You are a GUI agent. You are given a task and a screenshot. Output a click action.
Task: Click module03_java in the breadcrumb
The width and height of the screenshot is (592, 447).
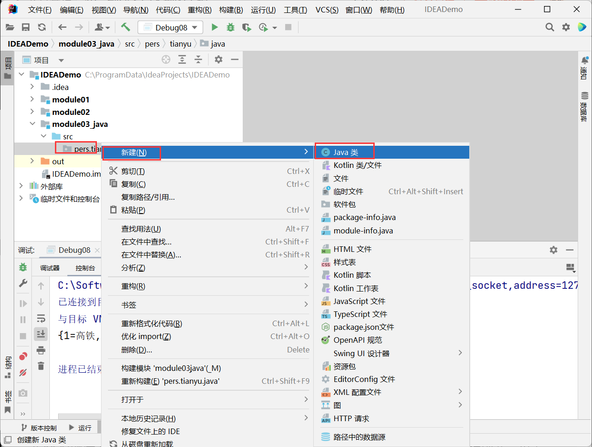point(86,44)
